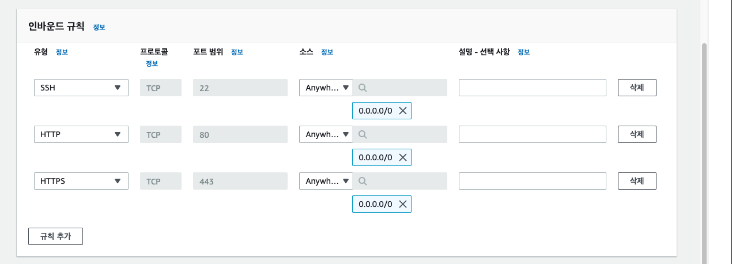The width and height of the screenshot is (732, 264).
Task: Click the 0.0.0.0/0 text in SSH row
Action: (x=375, y=111)
